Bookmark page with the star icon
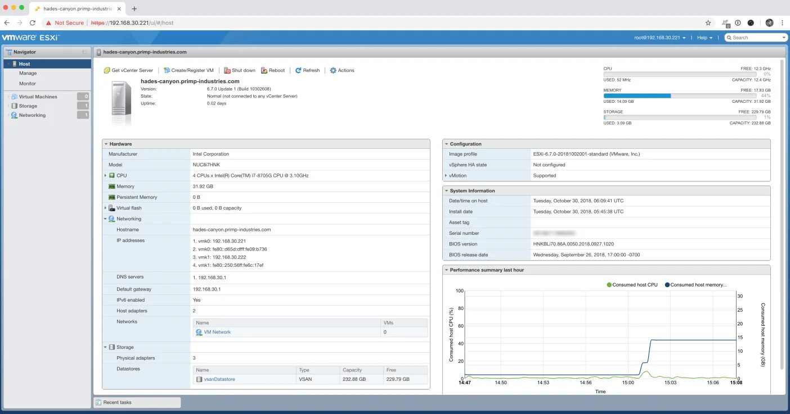Viewport: 790px width, 414px height. 708,23
